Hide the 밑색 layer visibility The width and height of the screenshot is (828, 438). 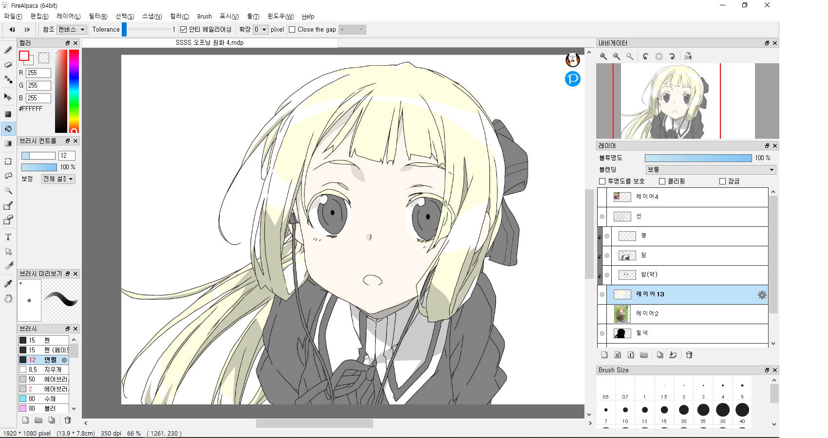pyautogui.click(x=602, y=333)
